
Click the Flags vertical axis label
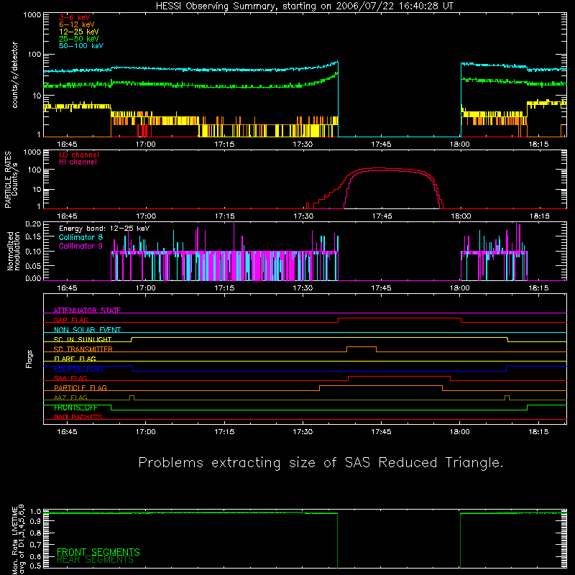pyautogui.click(x=29, y=359)
